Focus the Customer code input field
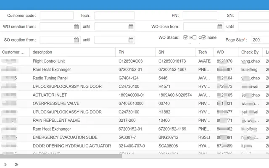269x168 pixels. [x=57, y=16]
